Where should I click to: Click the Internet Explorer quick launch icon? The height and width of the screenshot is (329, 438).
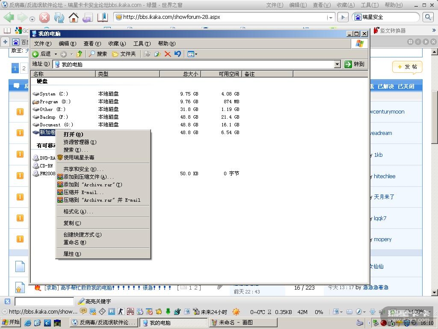tap(28, 323)
